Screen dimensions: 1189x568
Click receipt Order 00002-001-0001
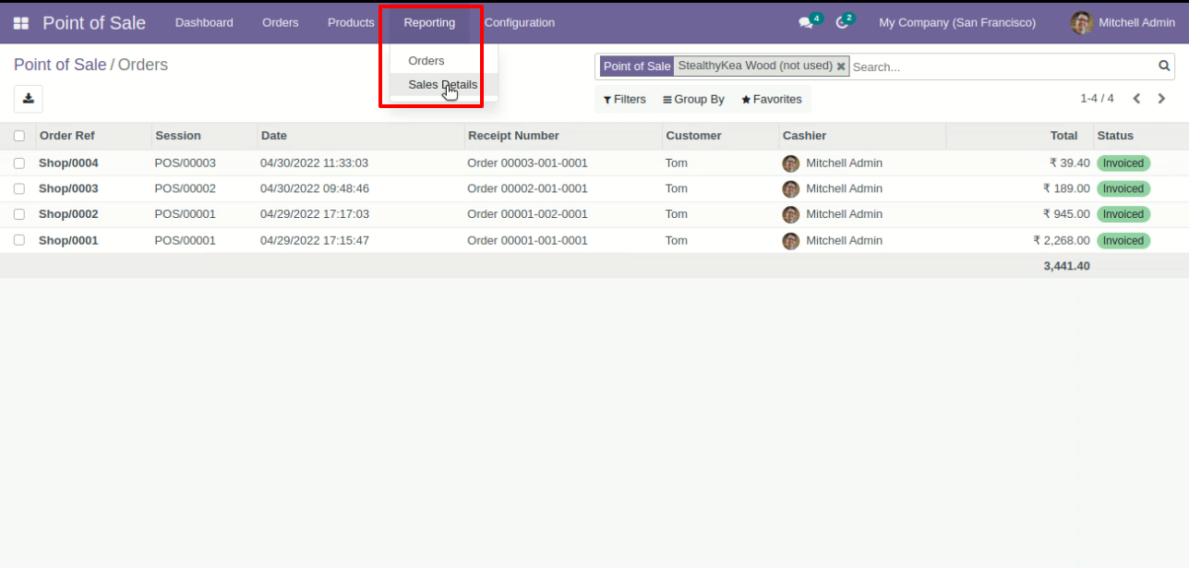(x=527, y=188)
